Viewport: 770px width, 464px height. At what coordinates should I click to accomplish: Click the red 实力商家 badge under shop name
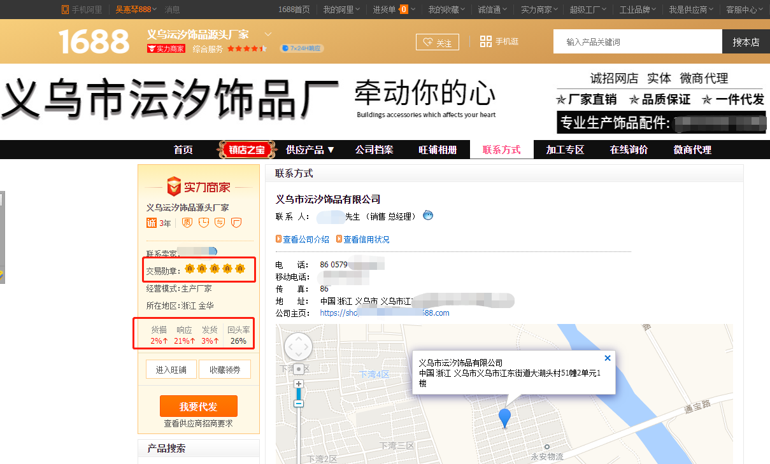[x=166, y=48]
